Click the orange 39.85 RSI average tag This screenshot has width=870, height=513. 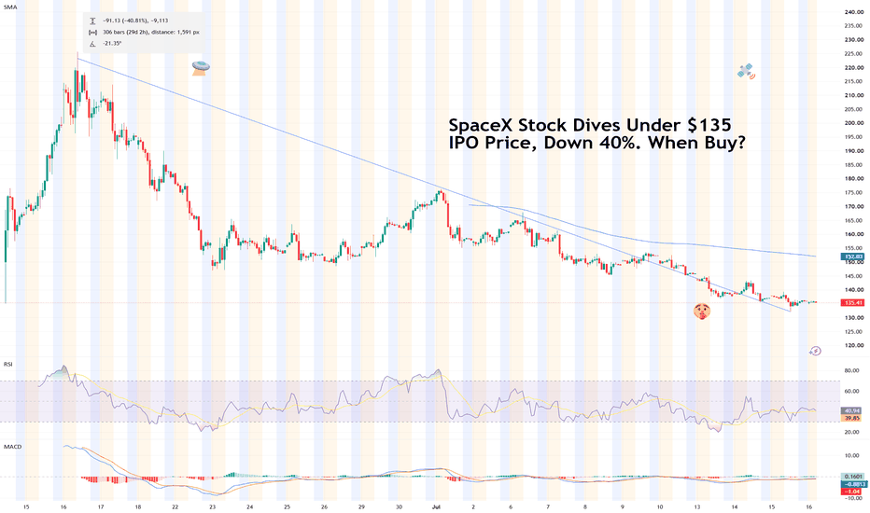click(x=853, y=418)
